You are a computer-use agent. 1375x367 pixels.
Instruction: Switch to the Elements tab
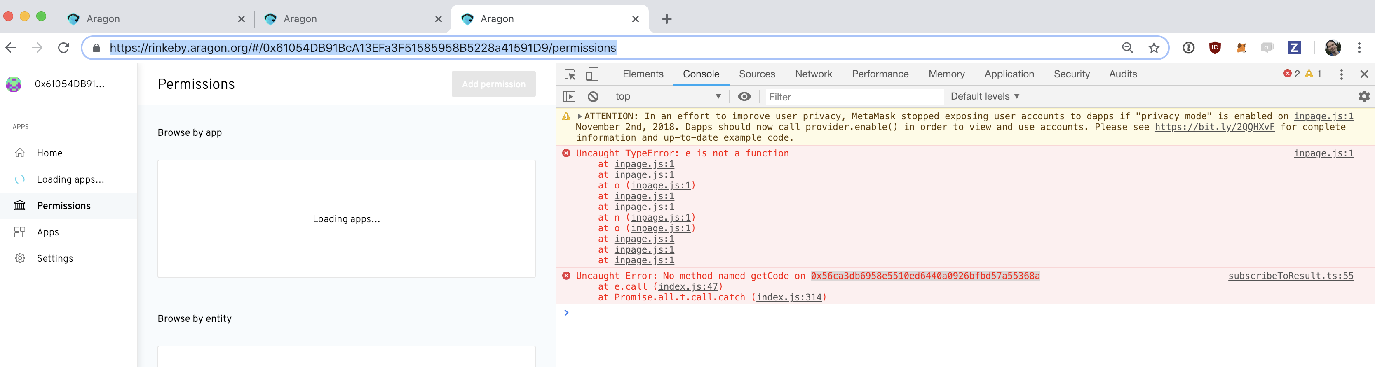pos(643,74)
